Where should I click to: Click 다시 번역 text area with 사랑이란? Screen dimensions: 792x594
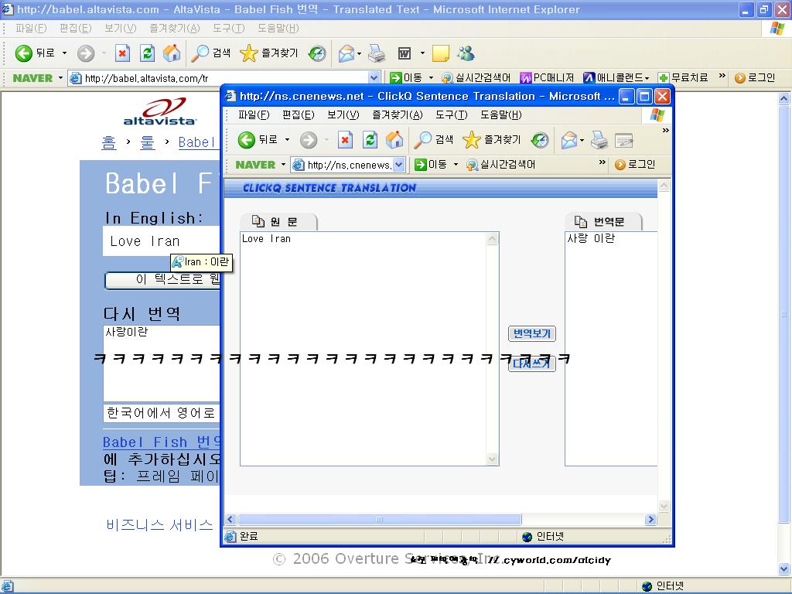point(162,364)
